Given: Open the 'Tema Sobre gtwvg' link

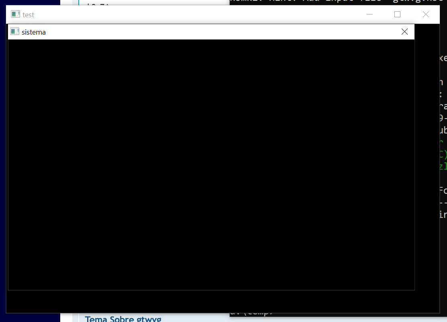Looking at the screenshot, I should coord(123,319).
